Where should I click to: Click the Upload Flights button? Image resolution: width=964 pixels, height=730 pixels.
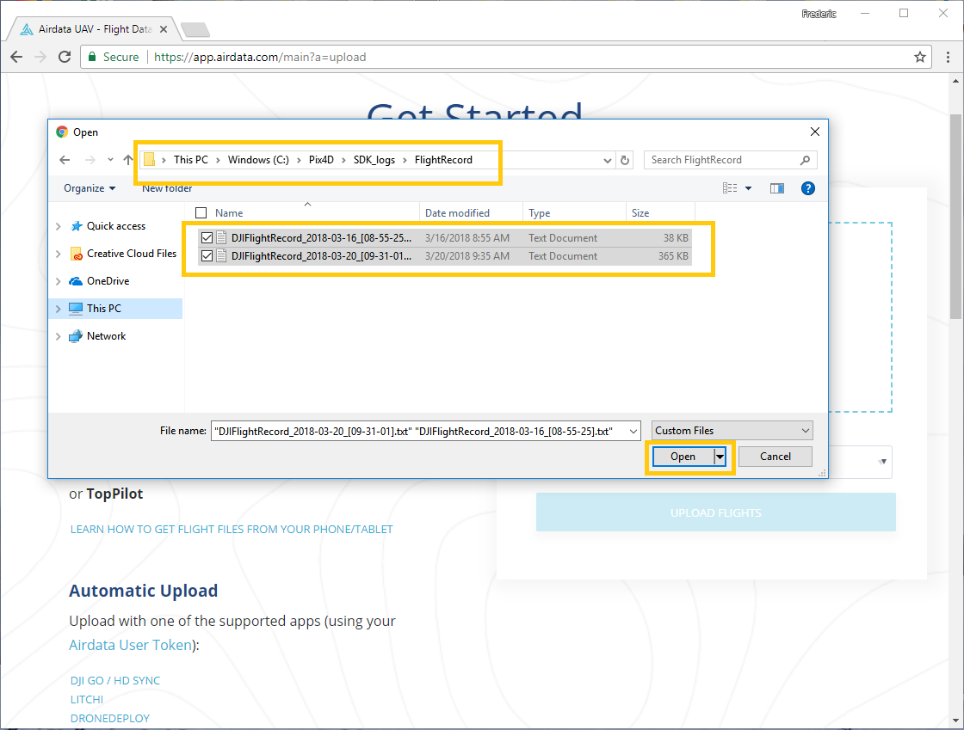[715, 512]
